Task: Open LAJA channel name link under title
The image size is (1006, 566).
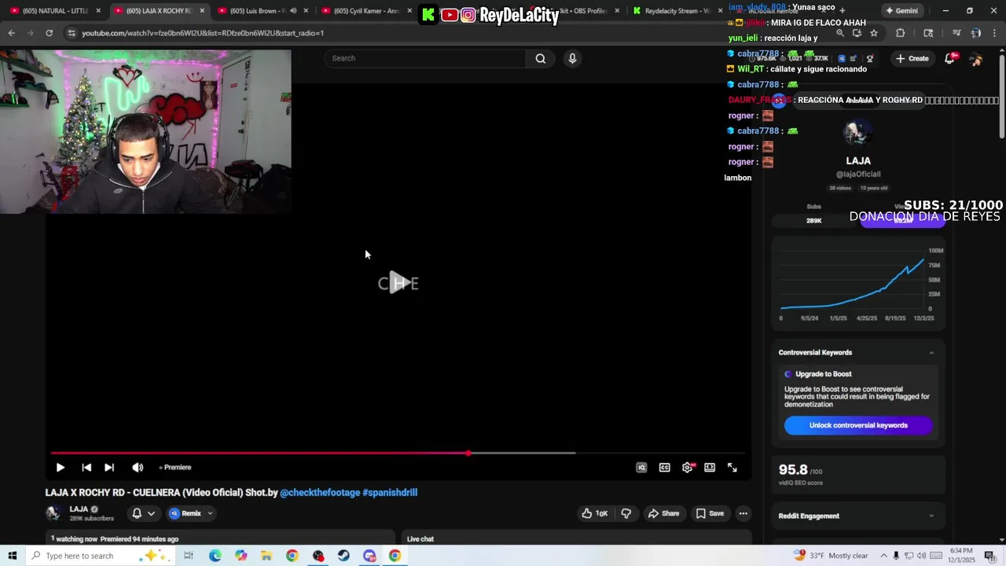Action: point(79,509)
